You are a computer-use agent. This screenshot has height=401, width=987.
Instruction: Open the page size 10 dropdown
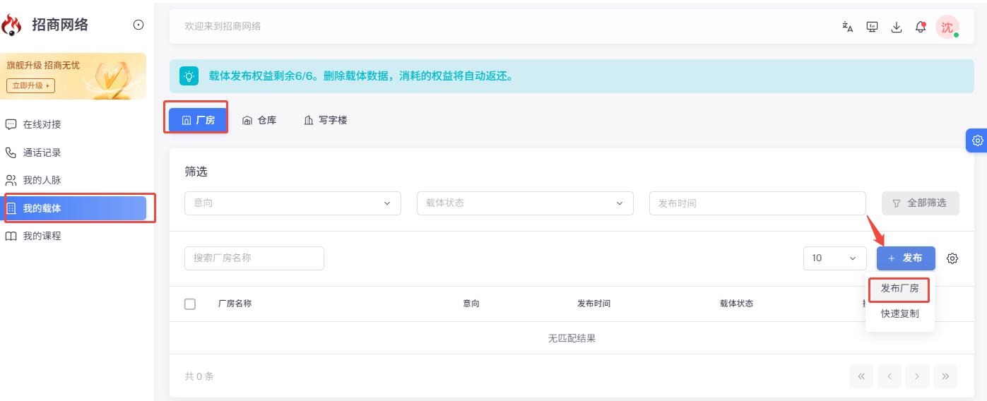coord(835,258)
